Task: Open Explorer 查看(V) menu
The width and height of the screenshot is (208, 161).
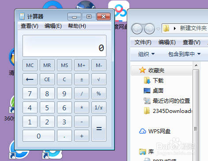Action: pyautogui.click(x=191, y=42)
